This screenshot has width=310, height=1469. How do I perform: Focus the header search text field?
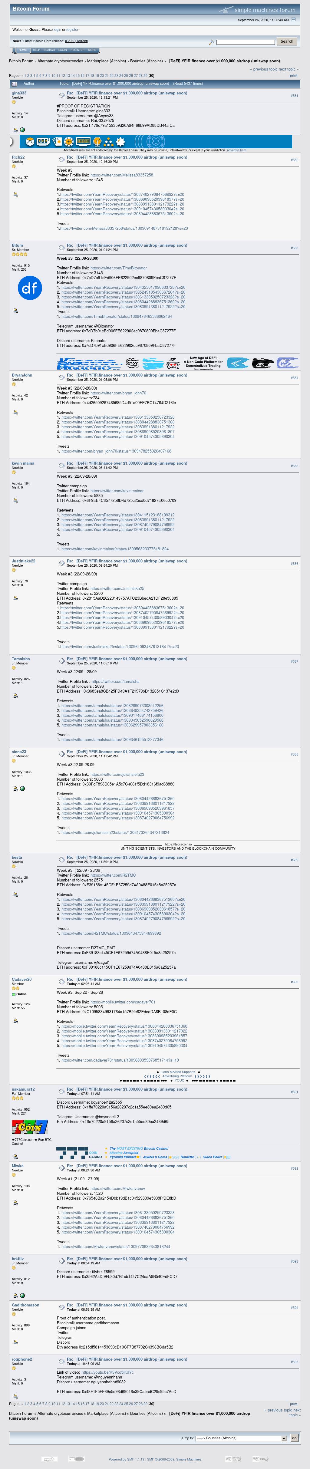coord(246,42)
